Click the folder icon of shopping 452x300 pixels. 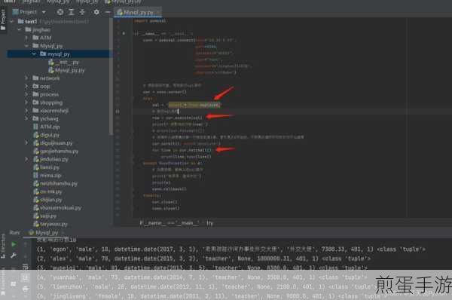[35, 102]
